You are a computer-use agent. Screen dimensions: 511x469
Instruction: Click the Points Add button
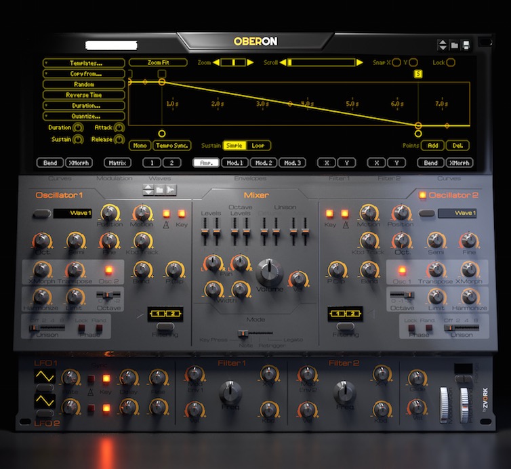click(x=433, y=145)
